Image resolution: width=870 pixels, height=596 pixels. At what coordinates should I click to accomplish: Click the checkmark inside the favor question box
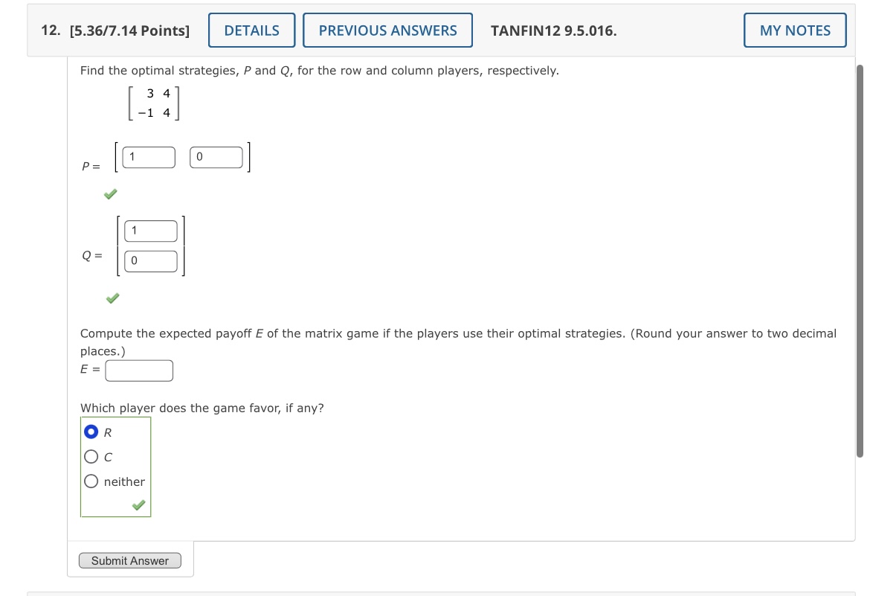click(x=137, y=505)
